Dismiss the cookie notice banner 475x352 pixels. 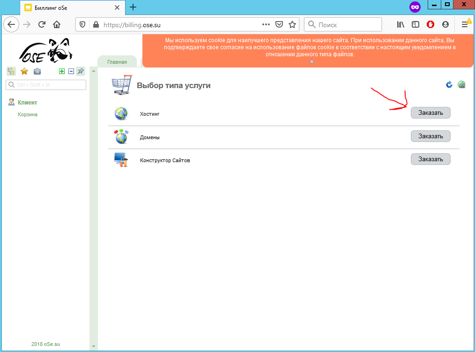(312, 61)
